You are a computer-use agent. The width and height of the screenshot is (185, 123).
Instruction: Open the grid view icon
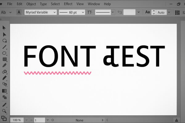point(177,13)
